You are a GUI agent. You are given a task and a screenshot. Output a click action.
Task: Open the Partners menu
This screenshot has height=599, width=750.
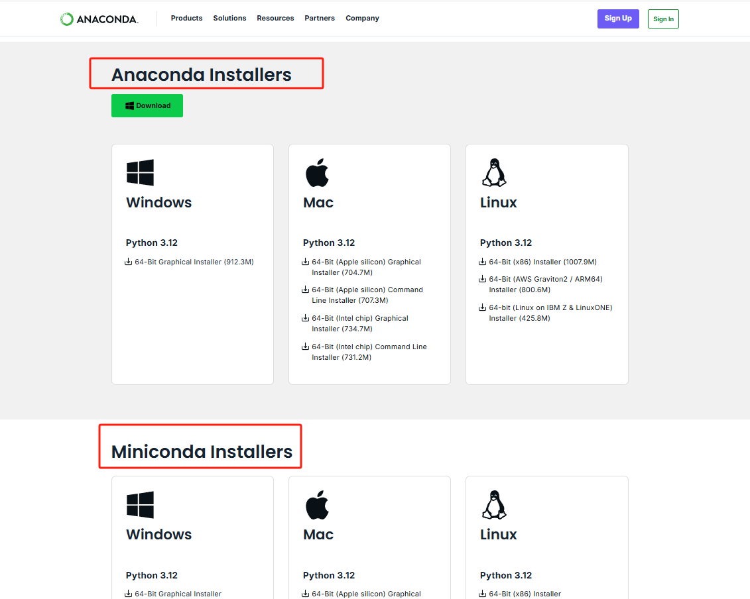[x=320, y=18]
